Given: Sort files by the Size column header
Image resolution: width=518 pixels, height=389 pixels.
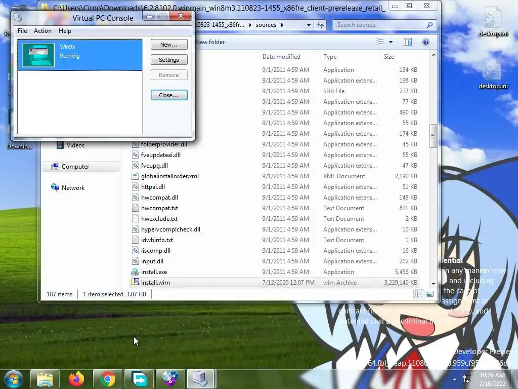Looking at the screenshot, I should click(x=389, y=57).
